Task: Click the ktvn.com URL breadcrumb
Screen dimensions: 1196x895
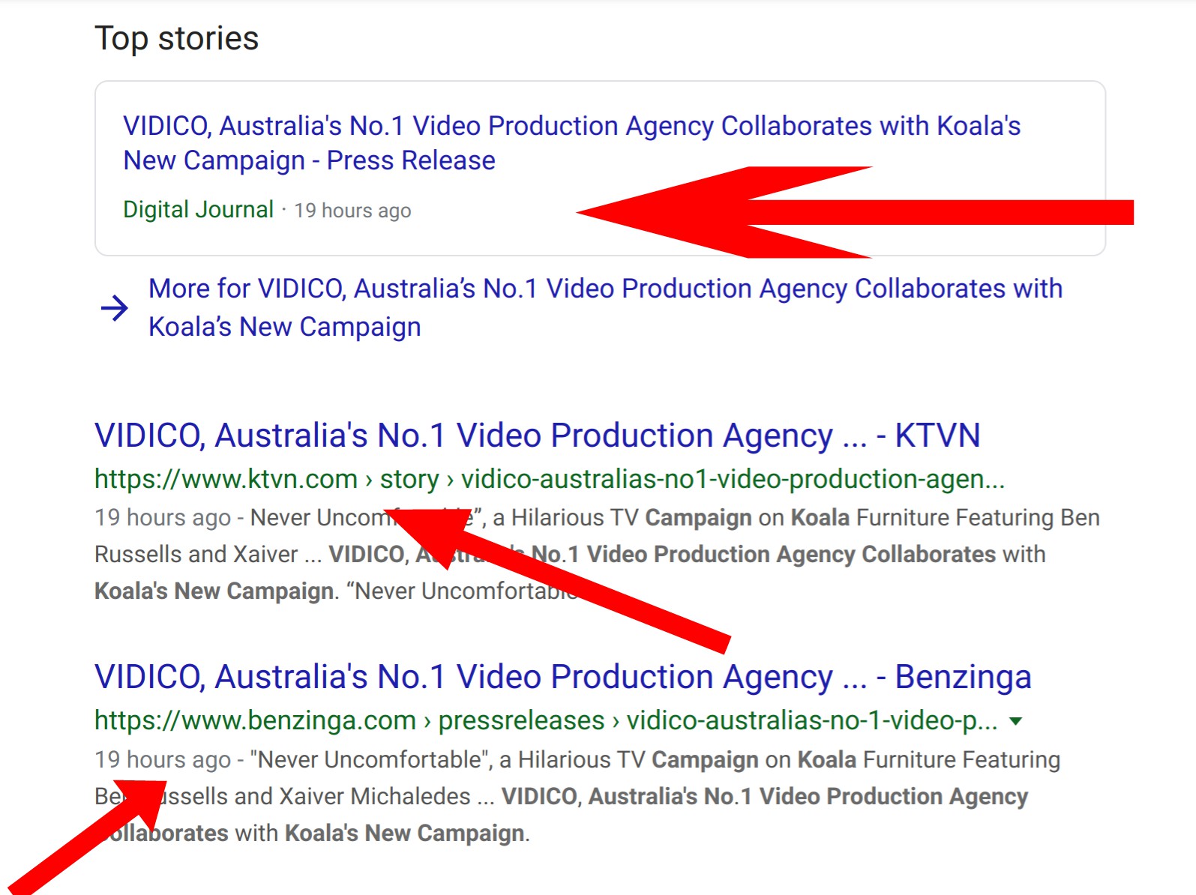Action: point(549,479)
